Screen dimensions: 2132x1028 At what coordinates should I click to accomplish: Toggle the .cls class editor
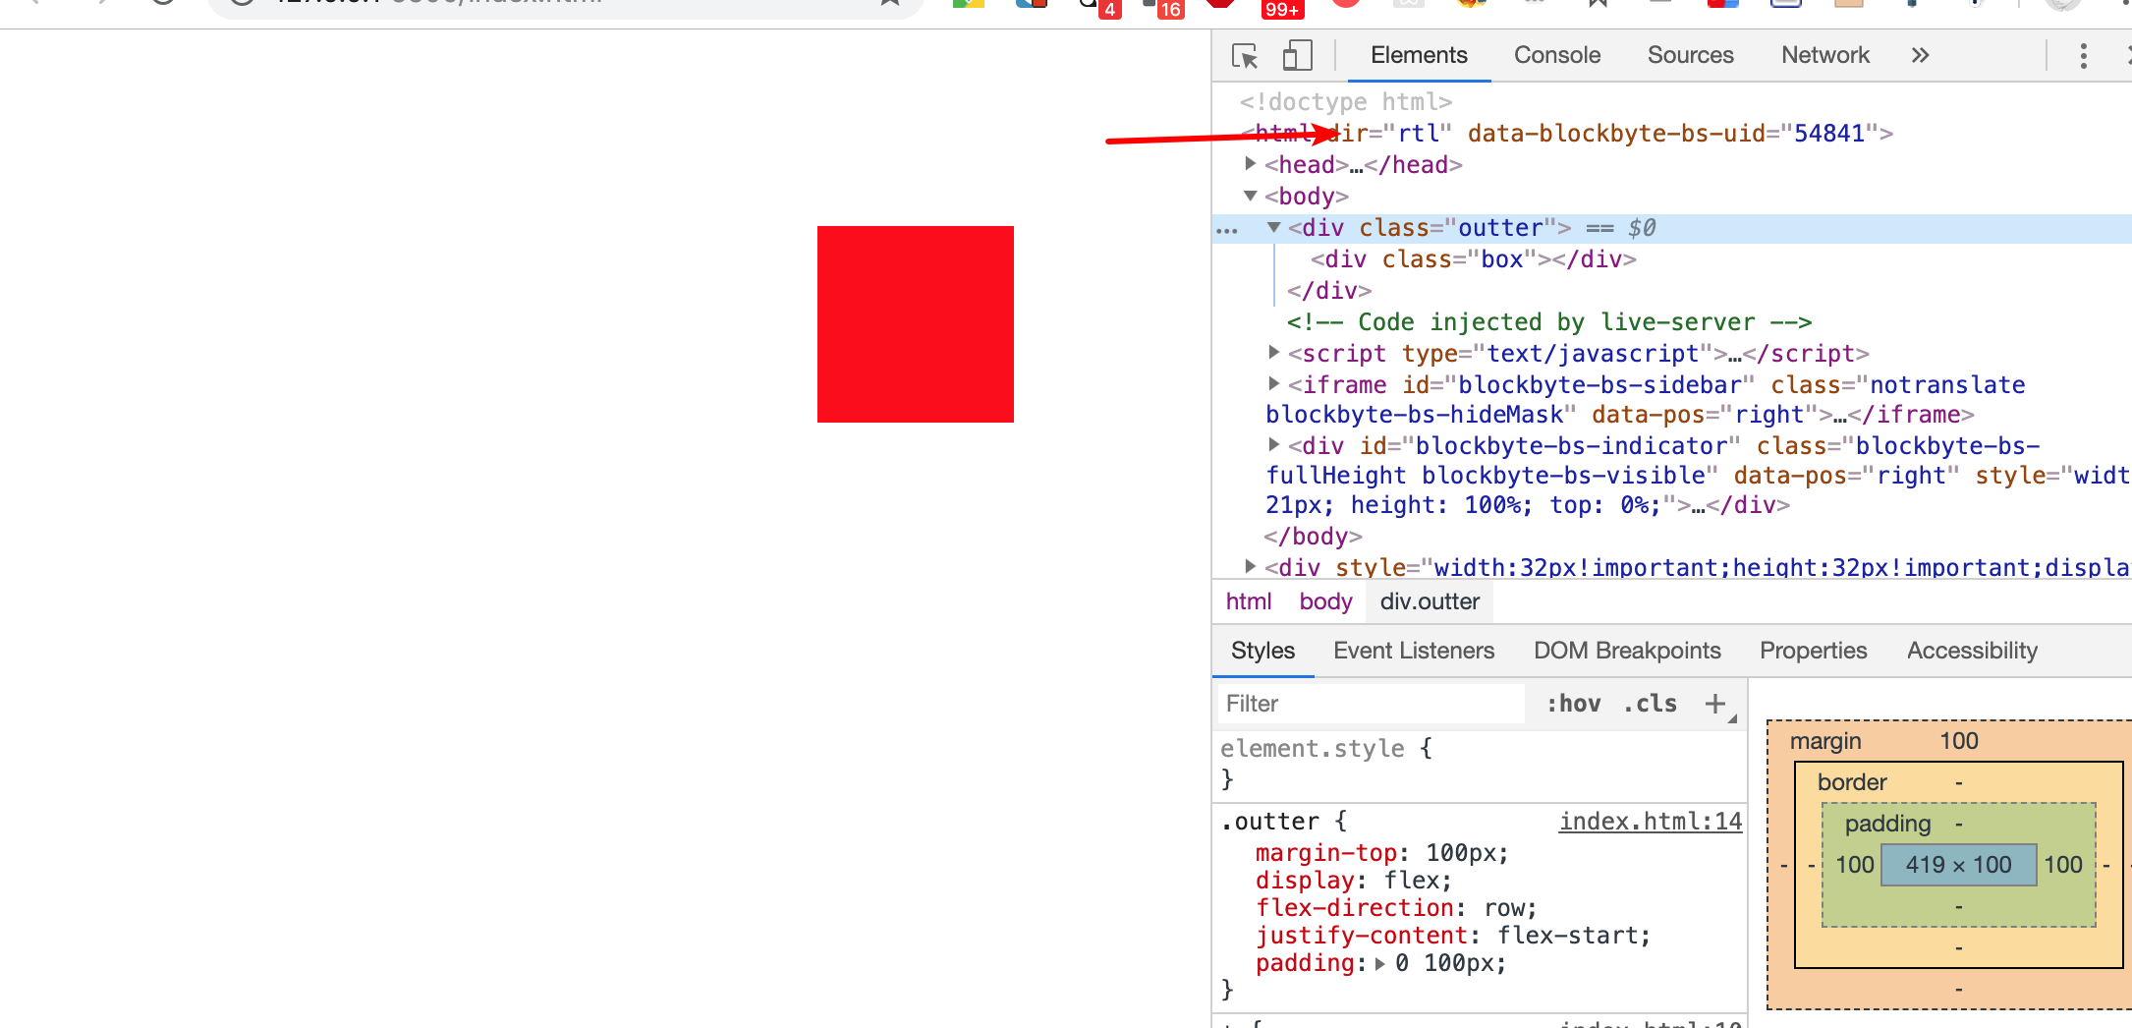[x=1651, y=704]
